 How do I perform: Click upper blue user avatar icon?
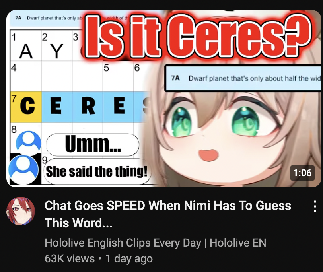(28, 142)
